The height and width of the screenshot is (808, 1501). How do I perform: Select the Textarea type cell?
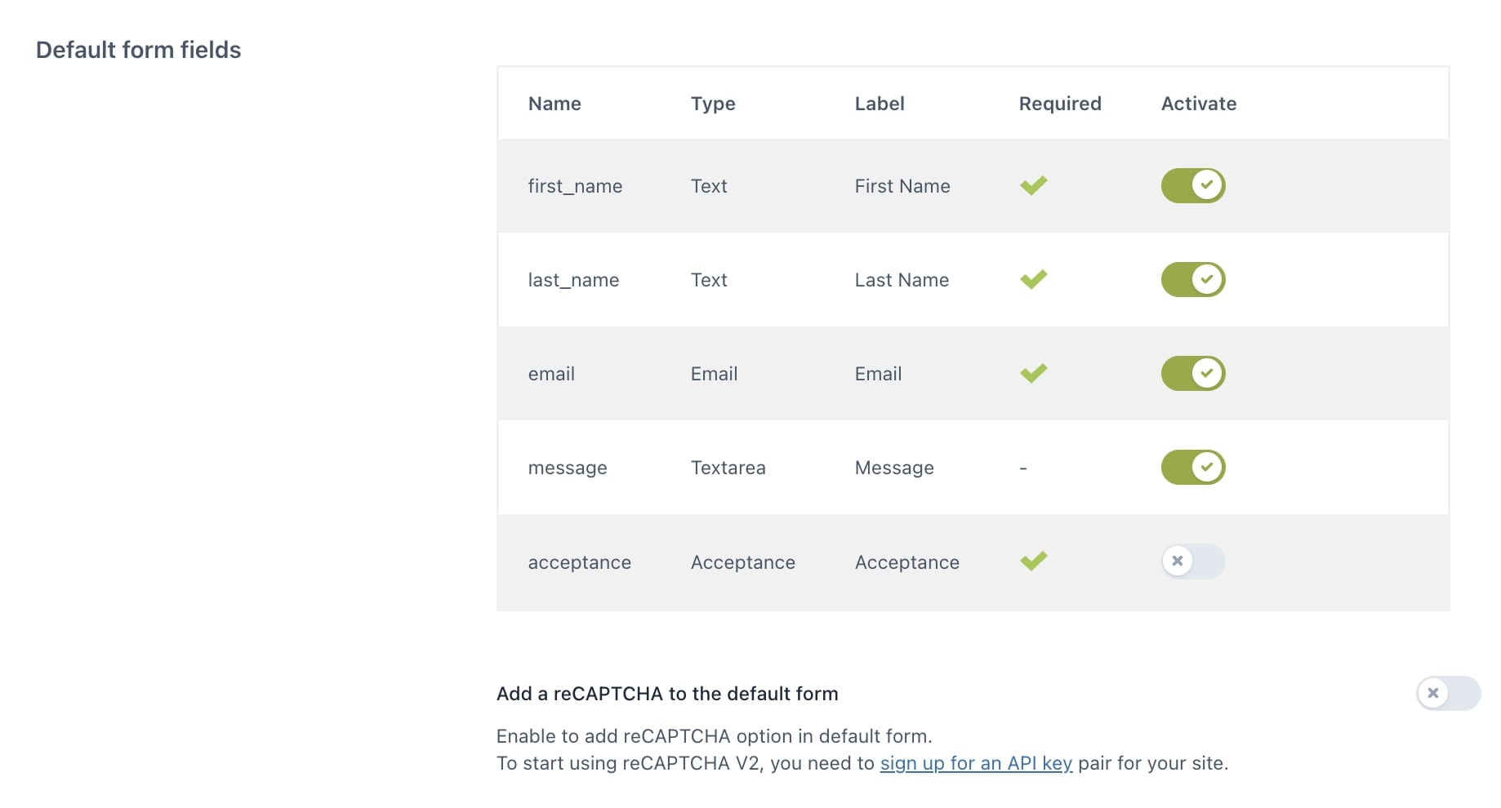728,468
